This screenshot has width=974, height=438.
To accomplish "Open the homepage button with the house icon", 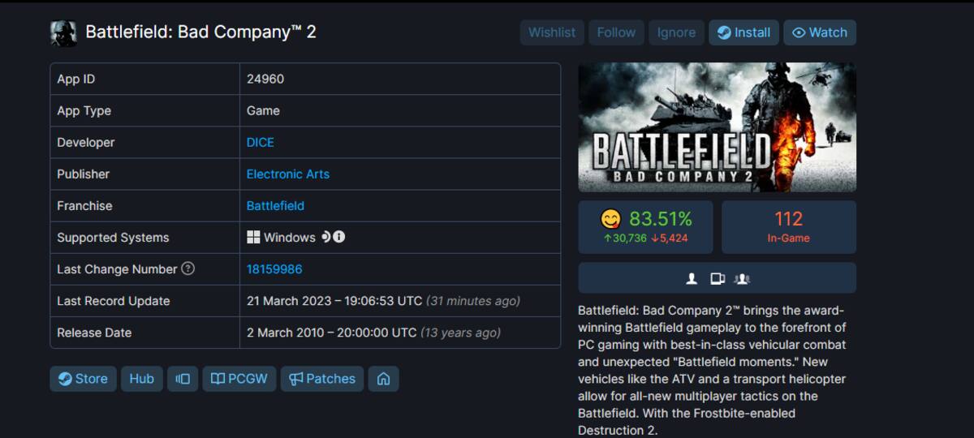I will (x=383, y=379).
